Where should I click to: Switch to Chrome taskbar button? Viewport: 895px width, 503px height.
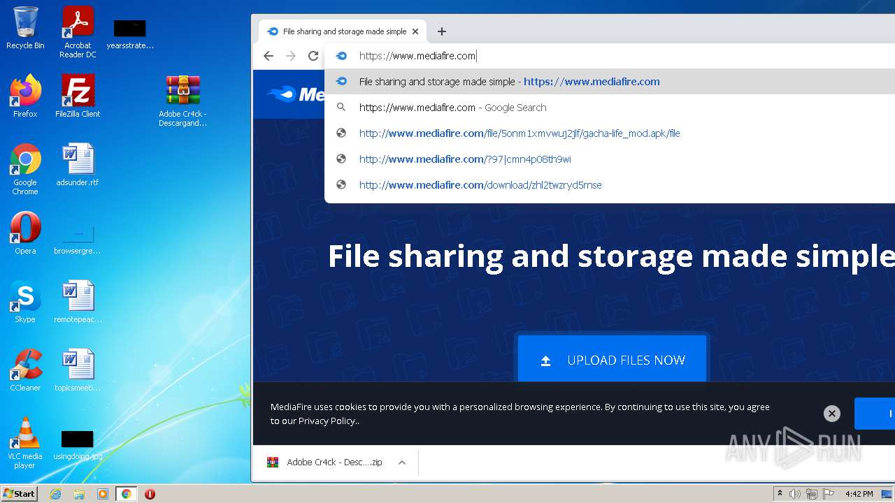tap(127, 494)
